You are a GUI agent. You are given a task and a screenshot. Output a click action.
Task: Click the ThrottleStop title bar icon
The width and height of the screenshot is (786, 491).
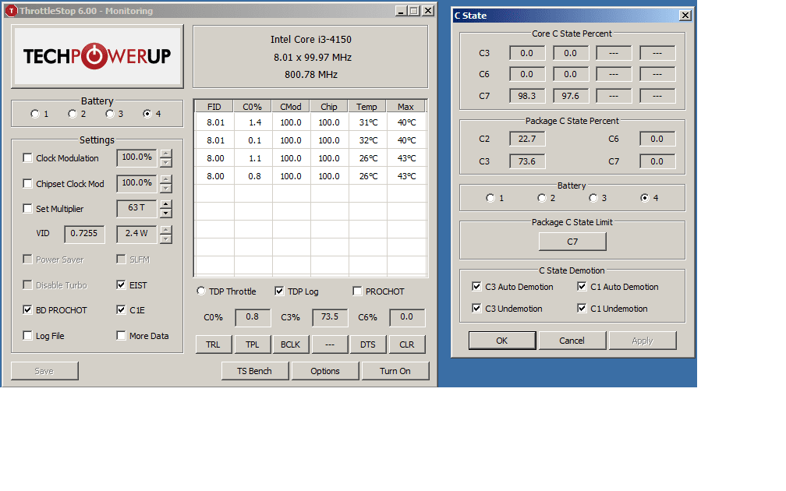(11, 11)
